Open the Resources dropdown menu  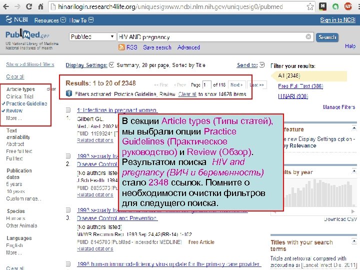coord(50,20)
